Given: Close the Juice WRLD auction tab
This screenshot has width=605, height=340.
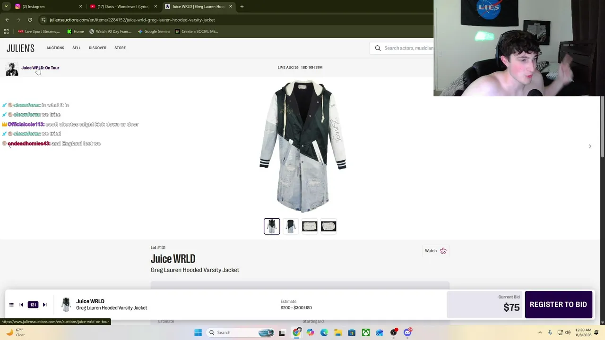Looking at the screenshot, I should (x=231, y=7).
